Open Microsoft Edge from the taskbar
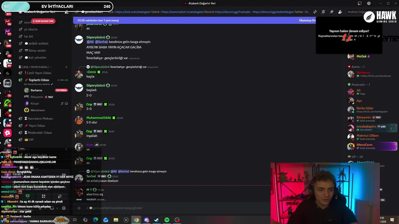The image size is (399, 224). [x=95, y=220]
